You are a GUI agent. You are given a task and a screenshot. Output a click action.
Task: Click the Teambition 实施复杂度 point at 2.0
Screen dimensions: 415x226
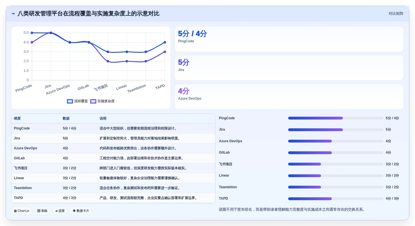point(146,61)
